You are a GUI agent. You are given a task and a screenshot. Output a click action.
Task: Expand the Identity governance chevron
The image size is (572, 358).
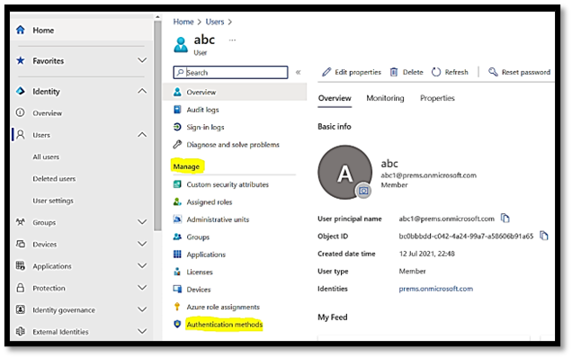pos(142,309)
